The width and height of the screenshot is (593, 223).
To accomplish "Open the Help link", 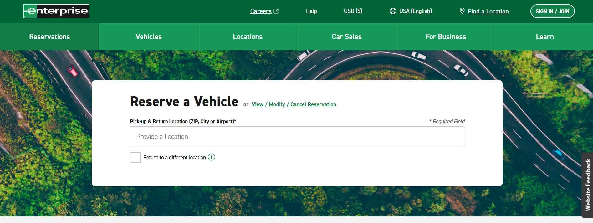I will tap(311, 11).
